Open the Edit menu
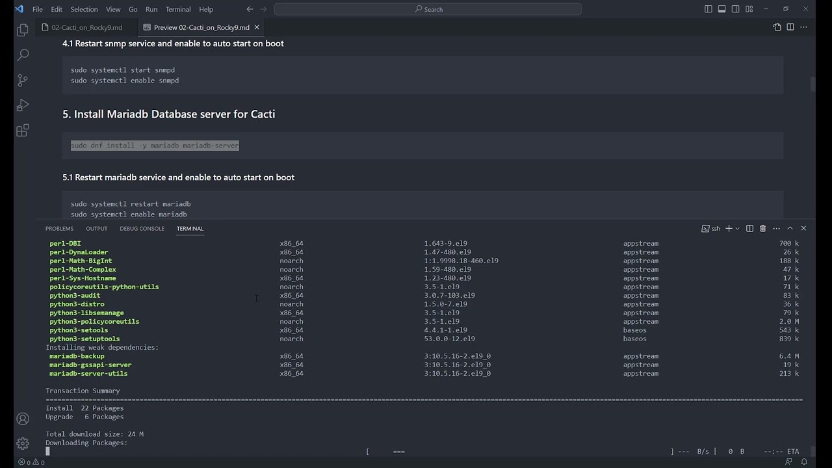The height and width of the screenshot is (468, 832). pyautogui.click(x=57, y=9)
